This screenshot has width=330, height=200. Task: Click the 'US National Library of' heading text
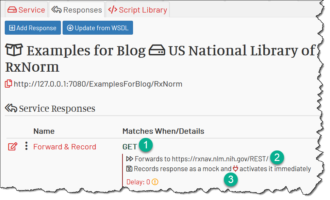(x=242, y=51)
